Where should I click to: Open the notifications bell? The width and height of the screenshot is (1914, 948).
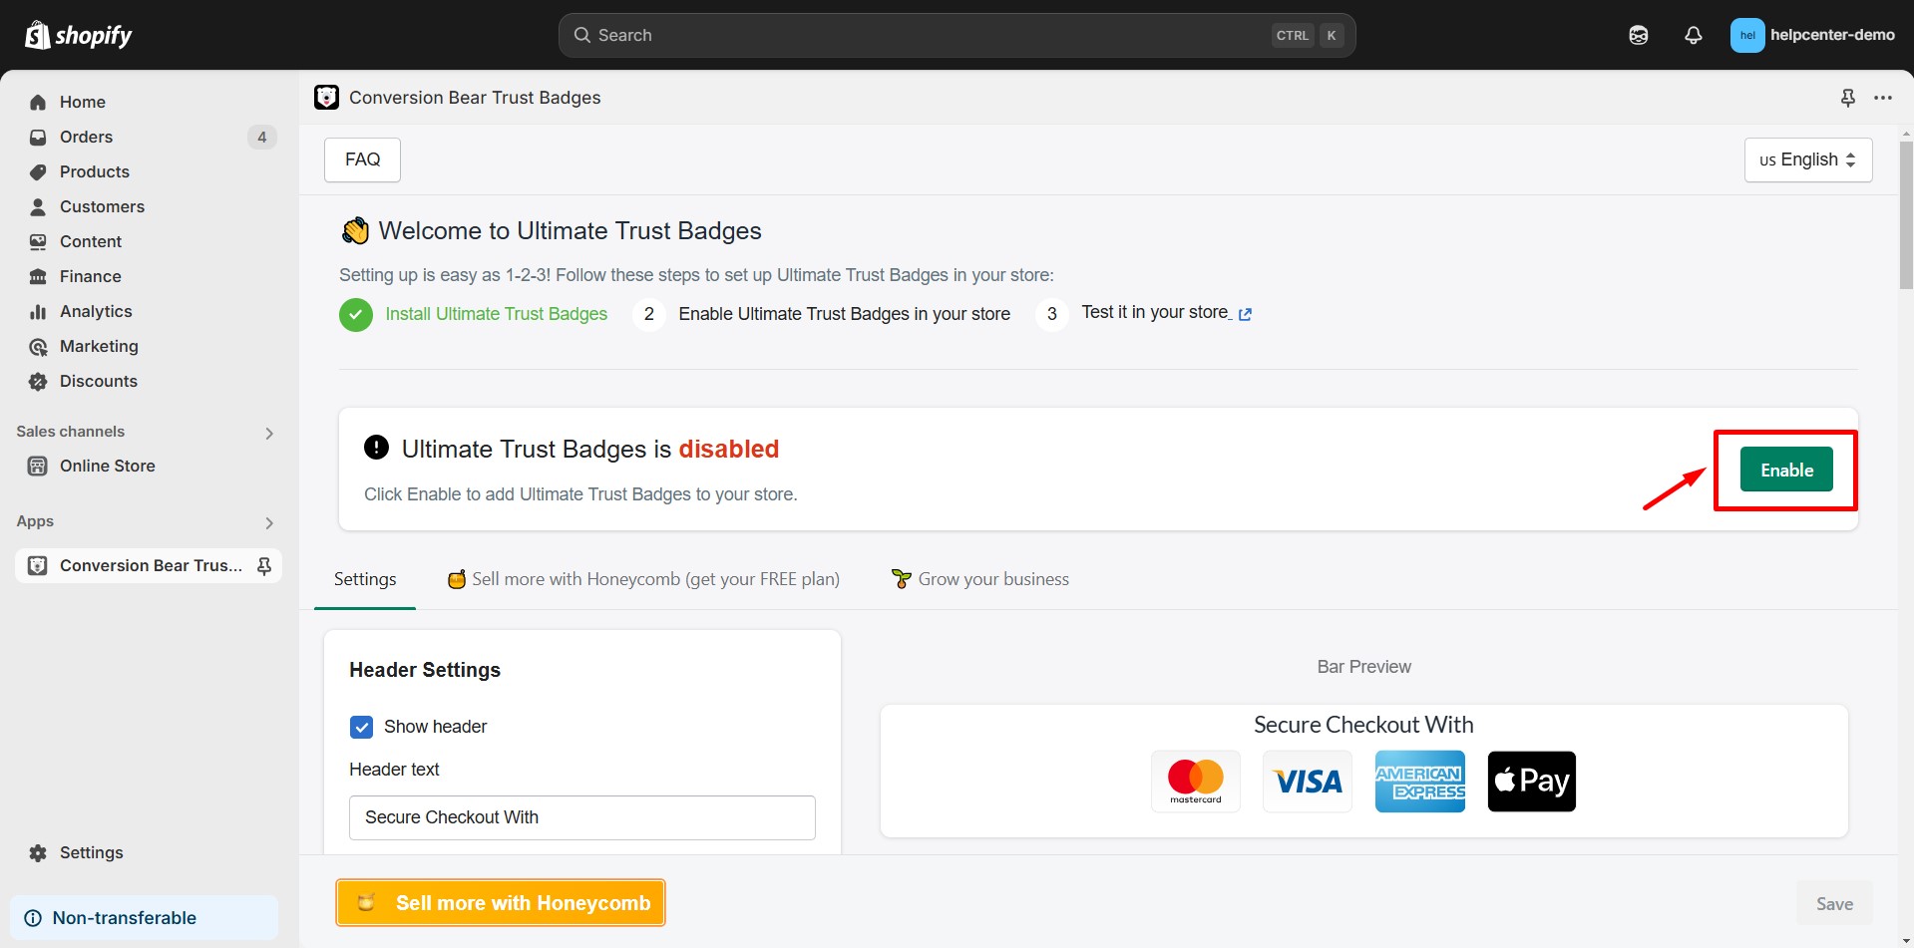[1693, 34]
